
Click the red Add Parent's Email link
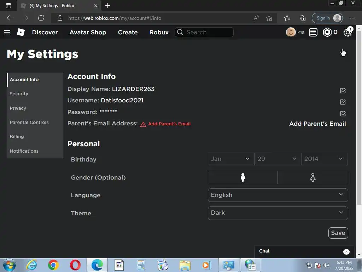pyautogui.click(x=169, y=124)
